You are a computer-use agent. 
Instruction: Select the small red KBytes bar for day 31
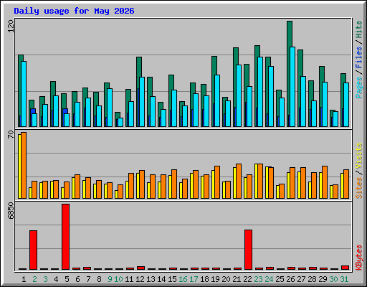[345, 268]
